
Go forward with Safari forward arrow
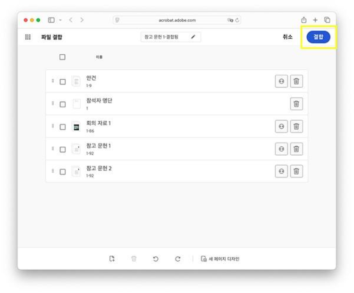82,20
